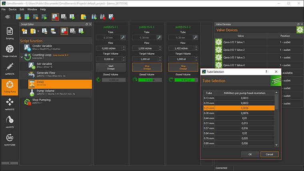Open the neMAXYS sidebar module
304x171 pixels.
[x=10, y=104]
